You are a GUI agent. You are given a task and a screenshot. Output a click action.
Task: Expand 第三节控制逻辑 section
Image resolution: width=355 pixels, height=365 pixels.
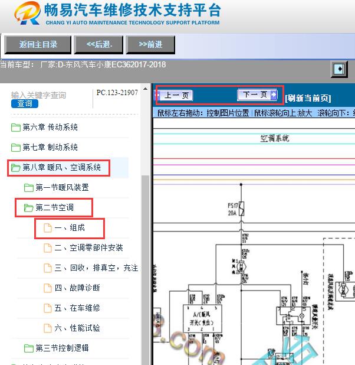62,348
